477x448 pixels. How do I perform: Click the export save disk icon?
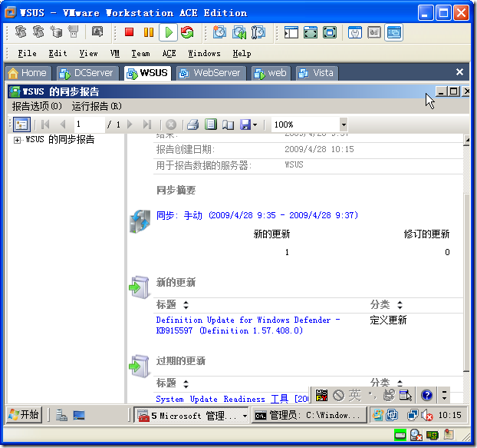click(x=245, y=124)
